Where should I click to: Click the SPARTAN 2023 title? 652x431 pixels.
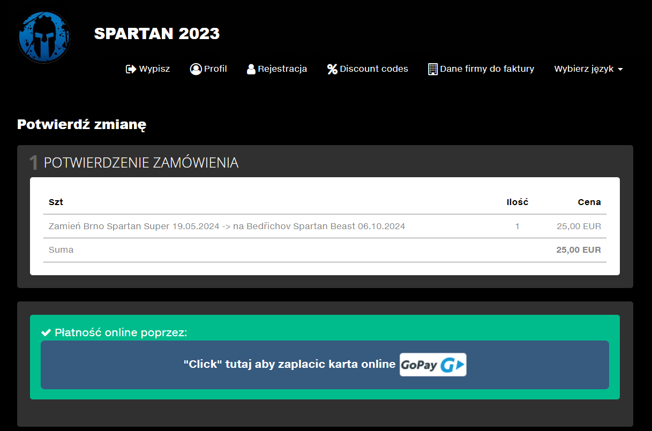157,34
